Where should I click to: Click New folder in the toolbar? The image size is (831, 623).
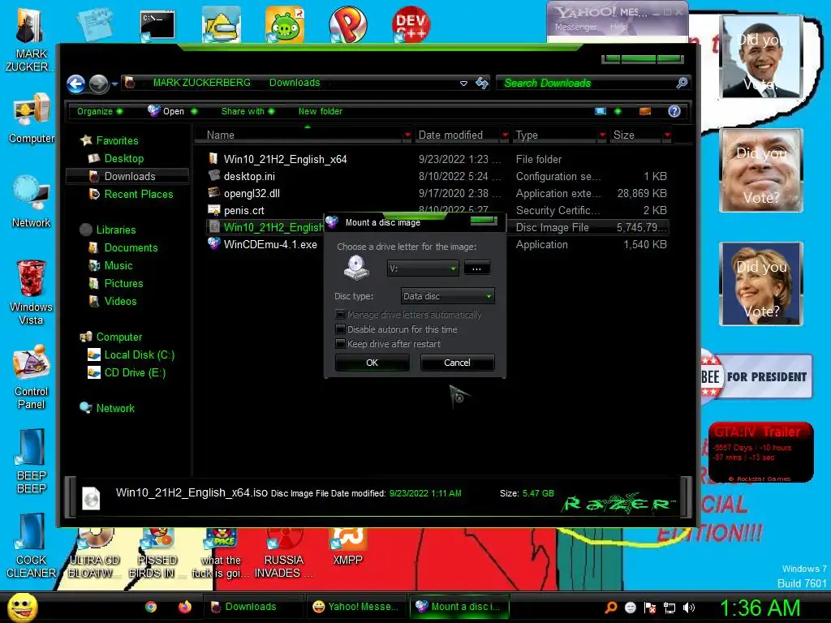pyautogui.click(x=320, y=111)
